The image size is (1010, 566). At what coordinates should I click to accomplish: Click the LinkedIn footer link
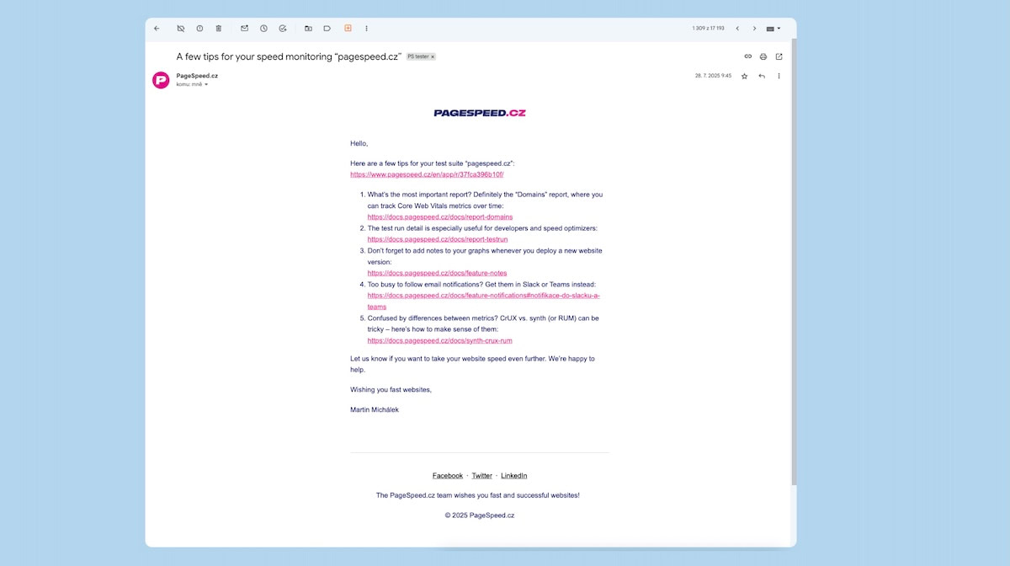(x=513, y=476)
